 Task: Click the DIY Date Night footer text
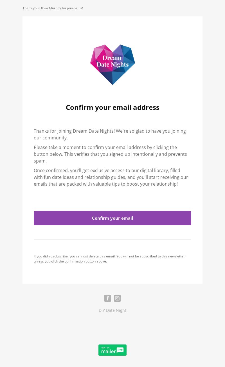112,310
